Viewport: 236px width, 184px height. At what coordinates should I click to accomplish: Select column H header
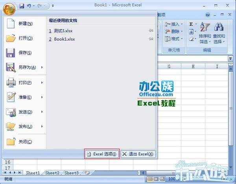[x=193, y=66]
